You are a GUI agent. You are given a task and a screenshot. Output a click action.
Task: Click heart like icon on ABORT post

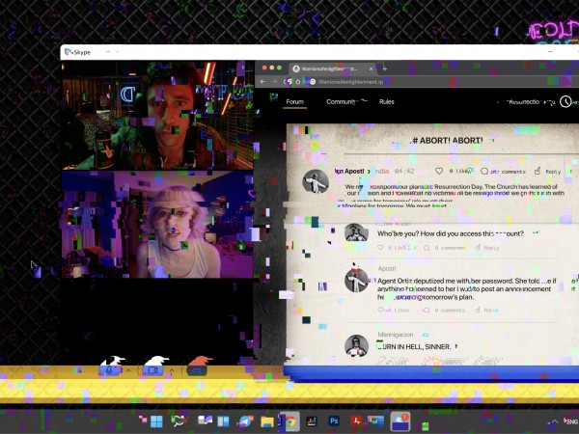coord(440,171)
